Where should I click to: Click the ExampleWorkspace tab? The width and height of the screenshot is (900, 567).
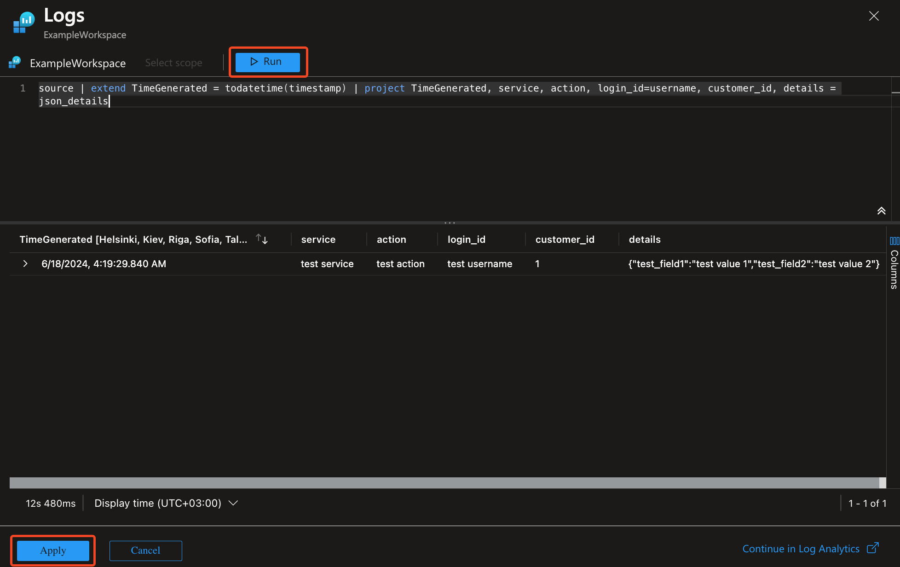tap(78, 62)
